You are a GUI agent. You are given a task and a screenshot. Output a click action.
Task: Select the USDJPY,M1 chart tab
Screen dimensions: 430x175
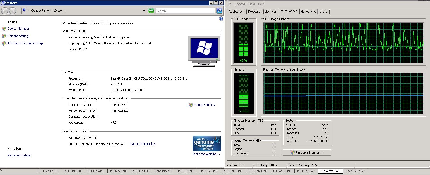(x=51, y=171)
